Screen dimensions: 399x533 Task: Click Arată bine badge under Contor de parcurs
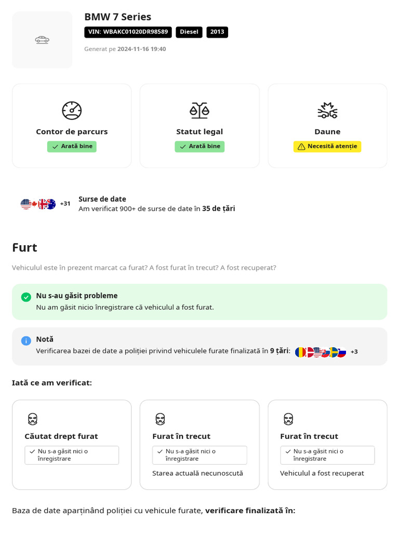(x=72, y=146)
